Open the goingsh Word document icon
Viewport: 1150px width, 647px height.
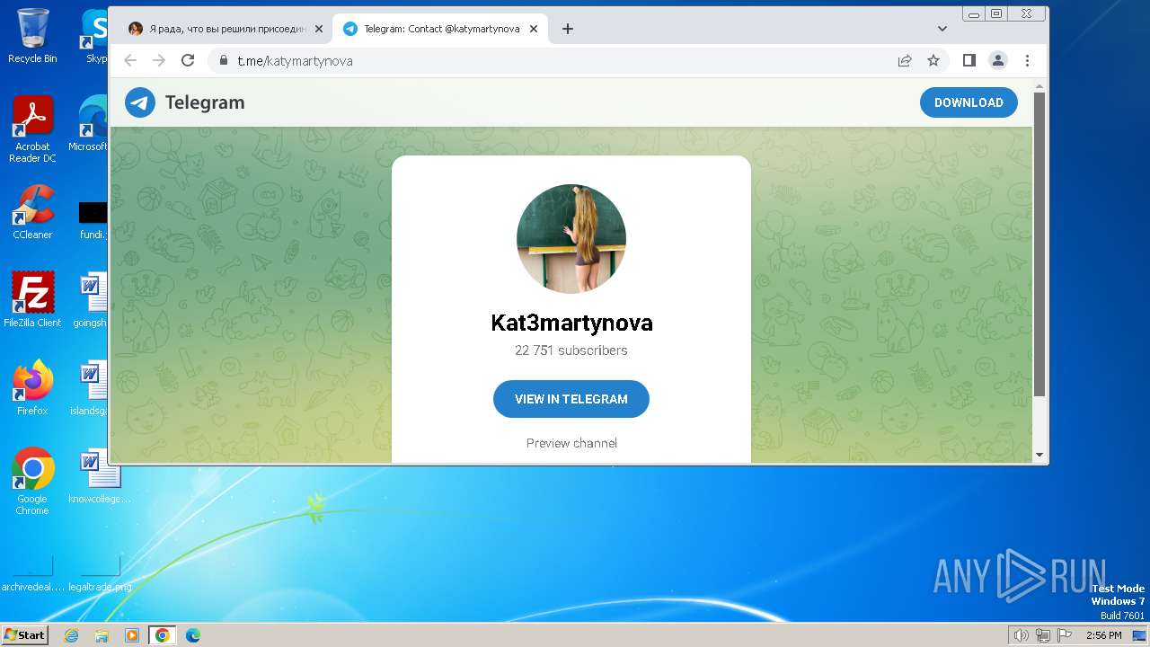coord(93,299)
